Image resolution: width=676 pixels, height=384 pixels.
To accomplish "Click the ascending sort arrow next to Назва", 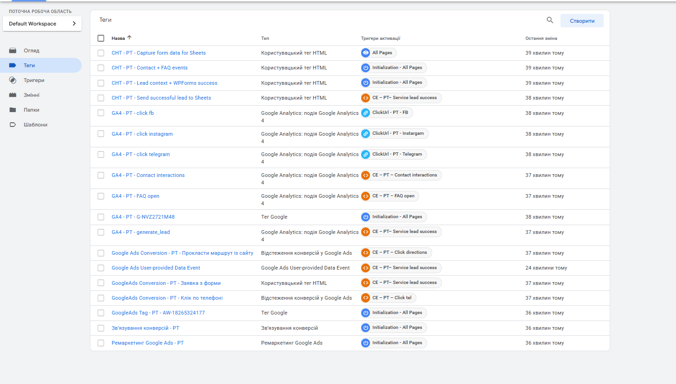I will click(129, 38).
